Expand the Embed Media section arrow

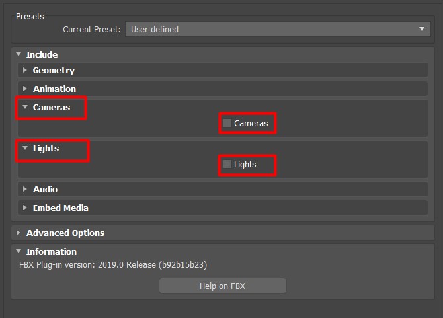[25, 208]
